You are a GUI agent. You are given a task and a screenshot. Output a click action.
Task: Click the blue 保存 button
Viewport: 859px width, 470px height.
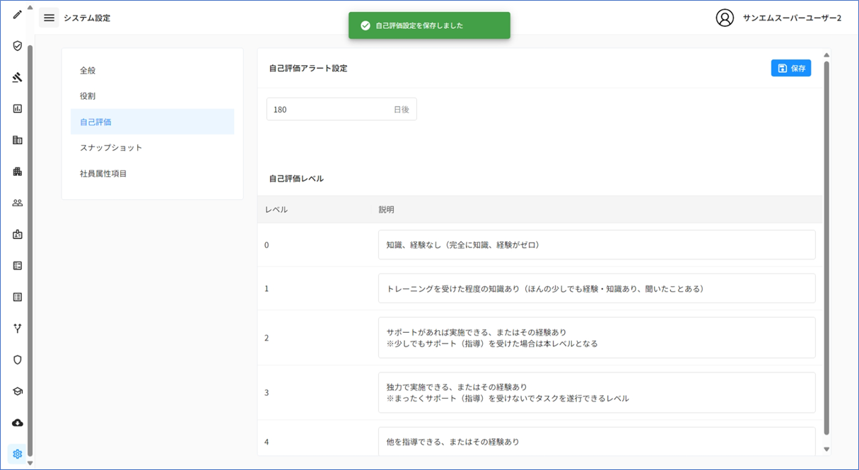(x=791, y=69)
